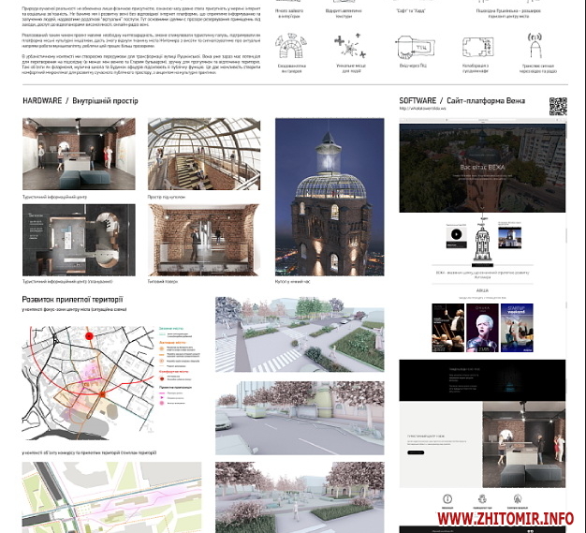Screen dimensions: 586x533
Task: Click the stone arch pictogram icon
Action: [289, 46]
